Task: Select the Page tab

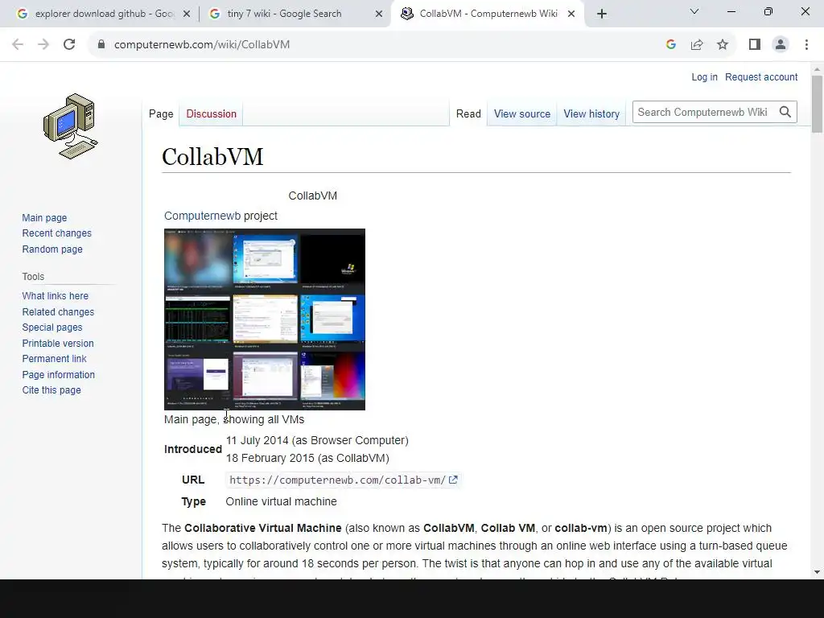Action: [161, 114]
